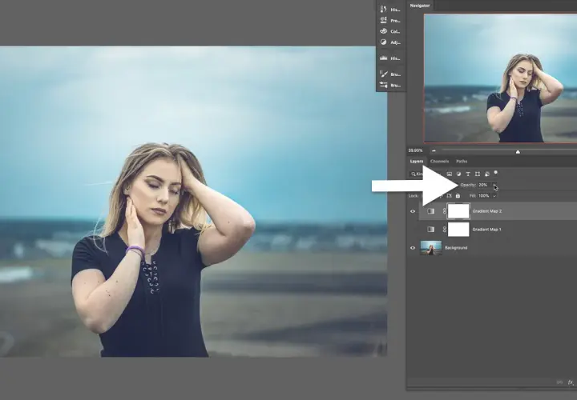Filter layers by shape layers icon
Image resolution: width=577 pixels, height=400 pixels.
pos(478,174)
